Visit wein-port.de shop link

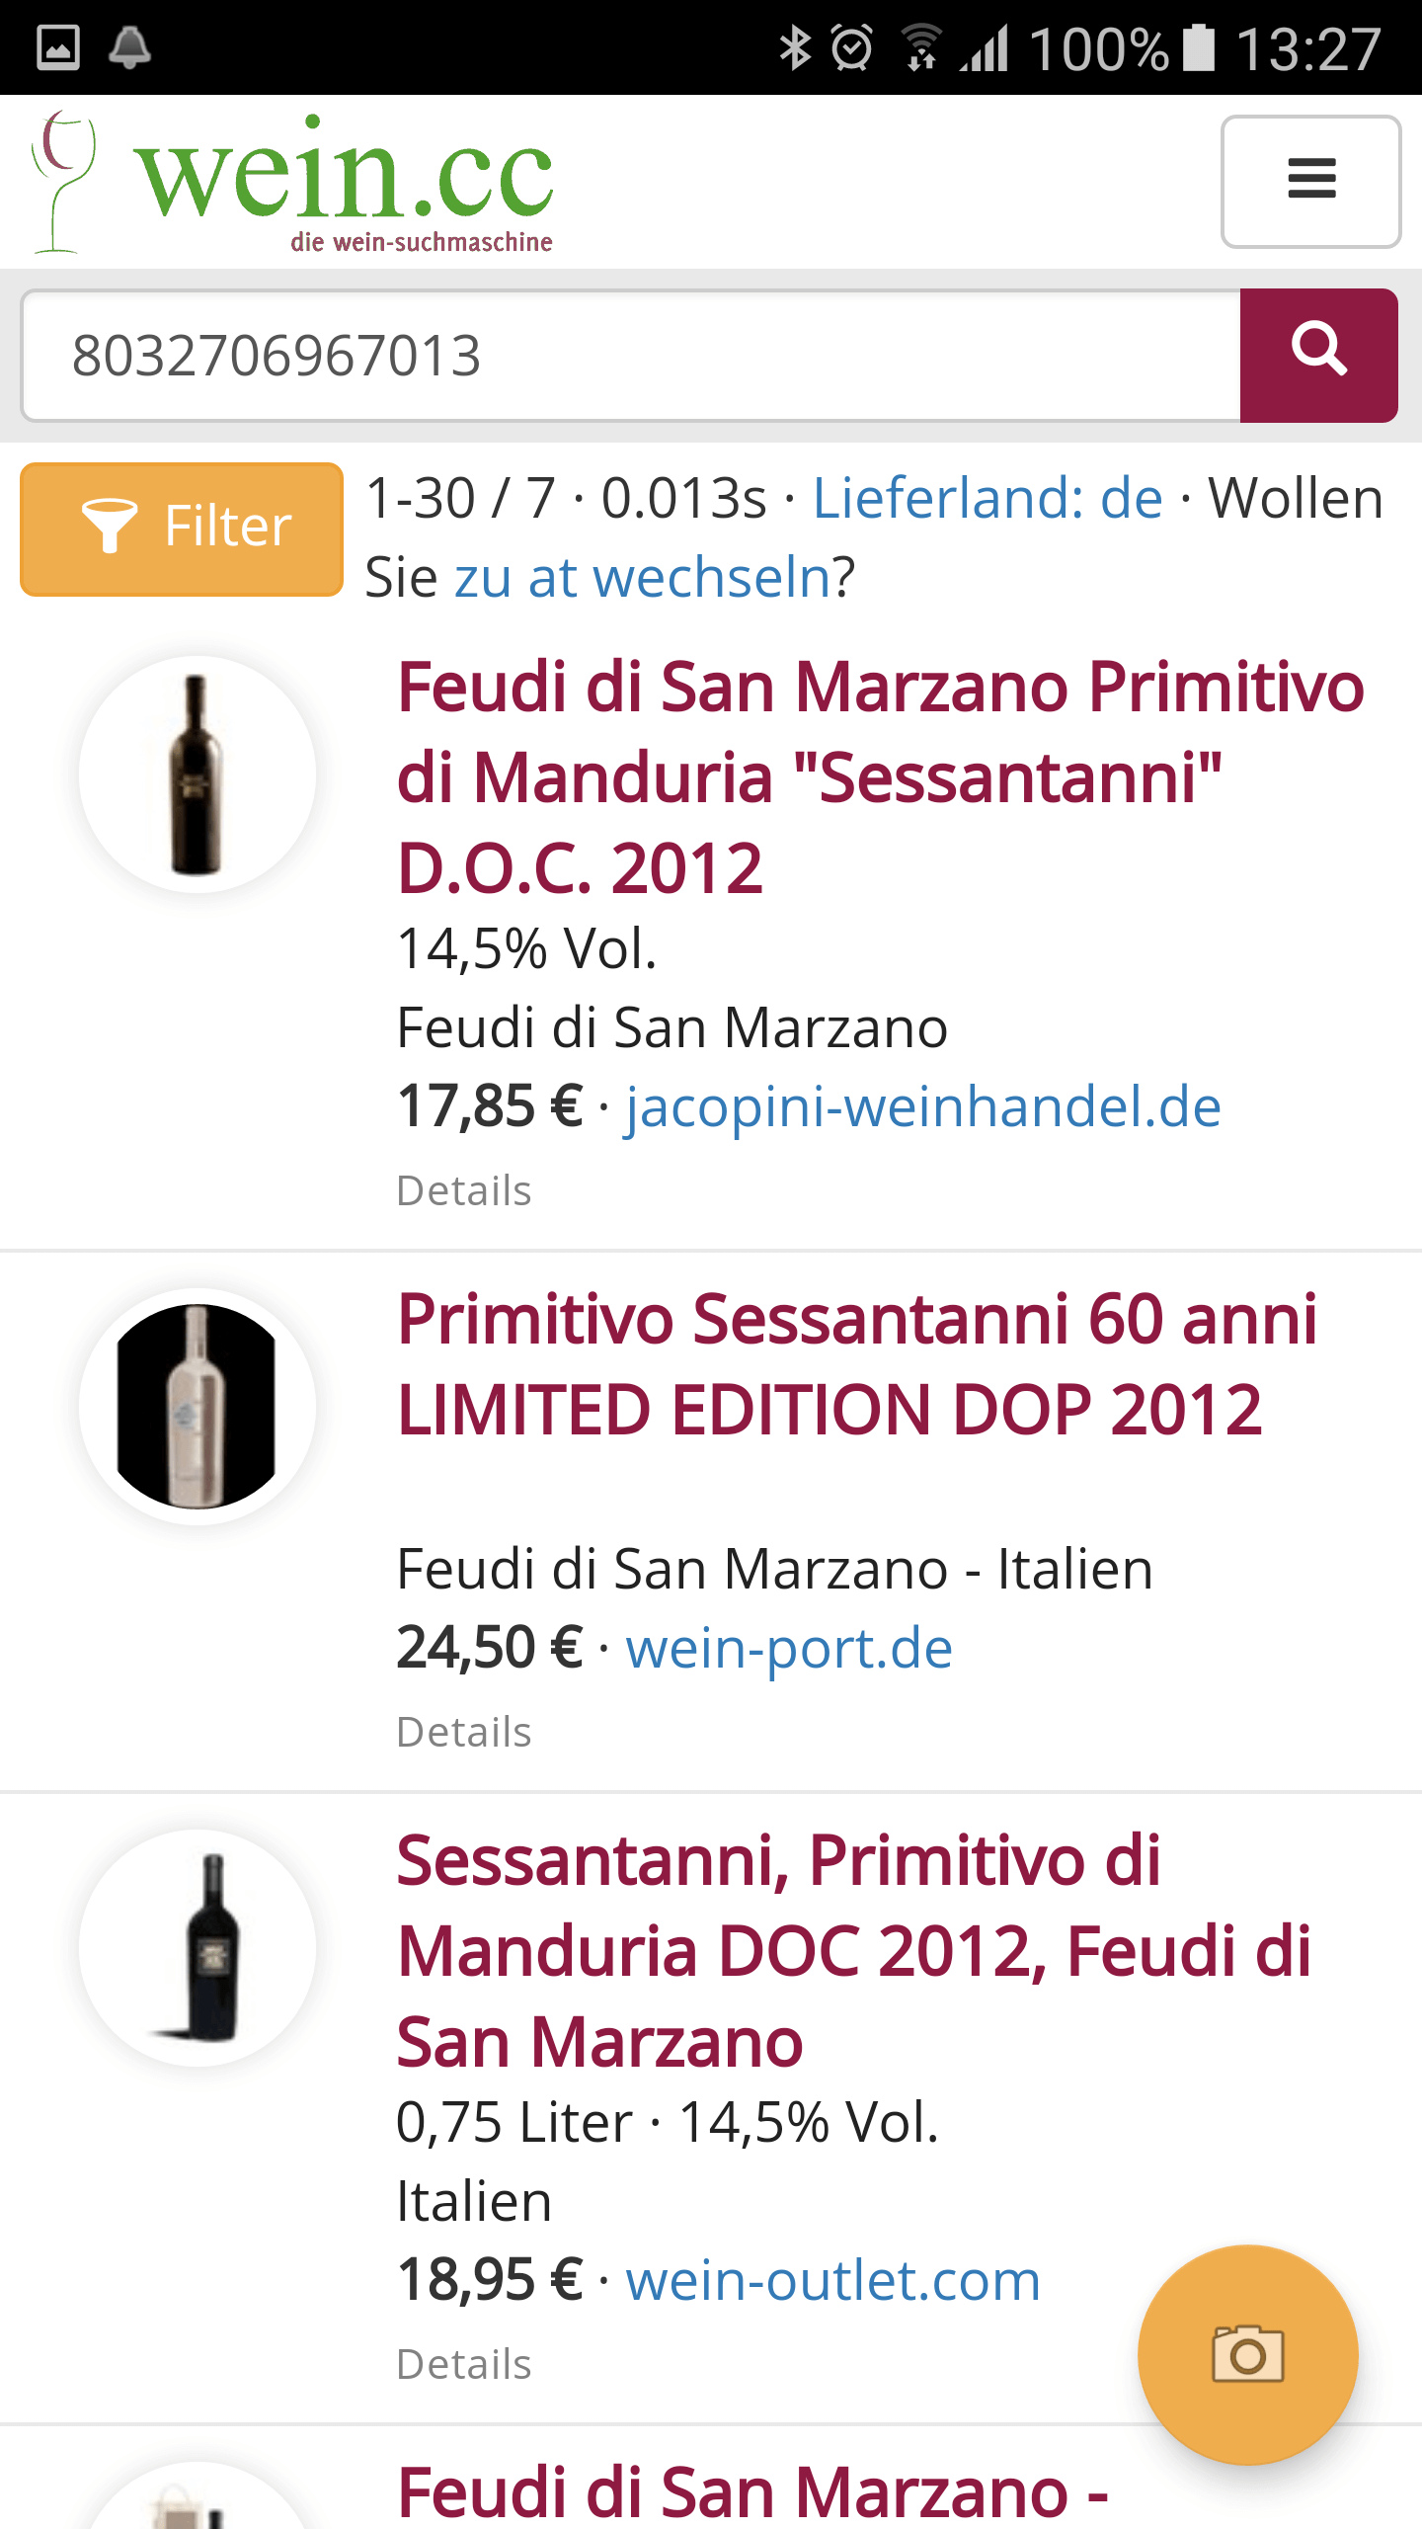click(x=789, y=1648)
